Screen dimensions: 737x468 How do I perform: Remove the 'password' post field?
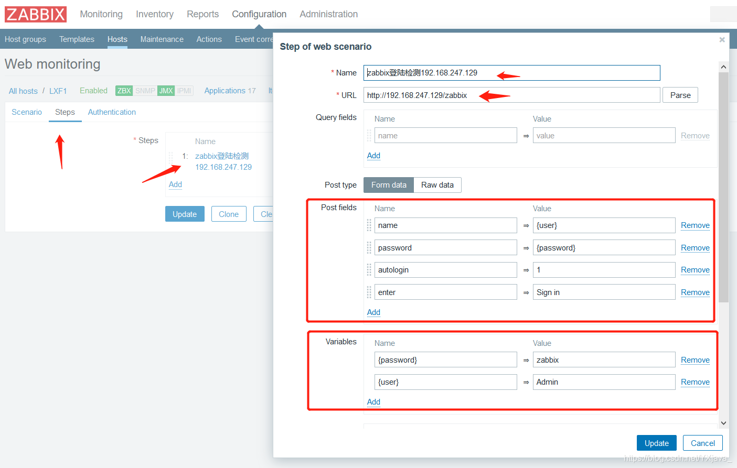[695, 248]
